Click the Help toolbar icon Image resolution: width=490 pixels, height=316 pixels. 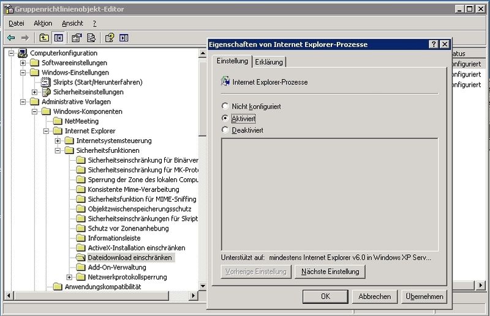(110, 38)
